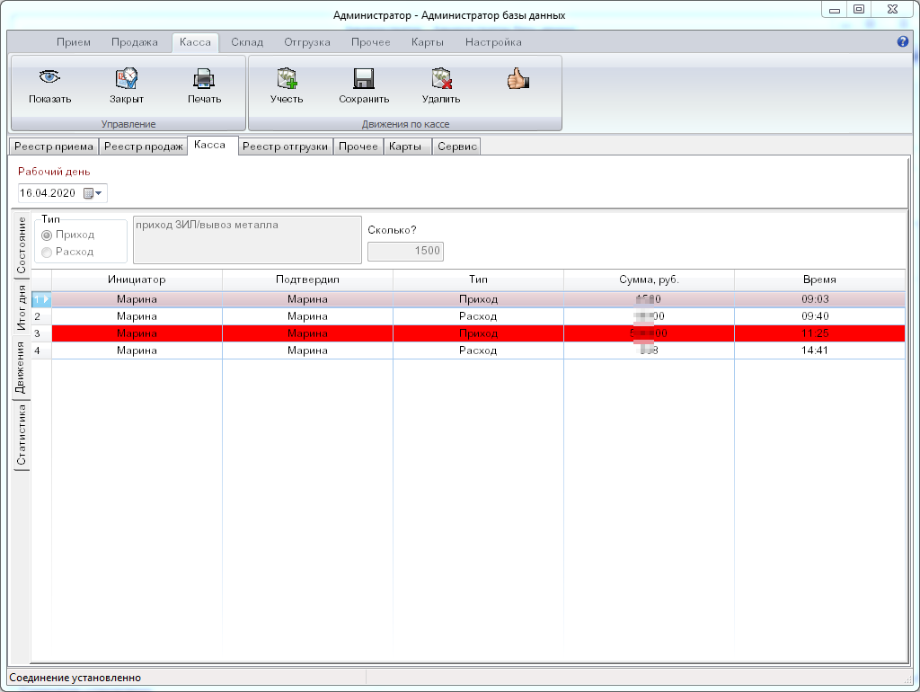
Task: Switch to Реестр продаж page tab
Action: (144, 146)
